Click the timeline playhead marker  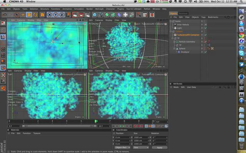96,121
